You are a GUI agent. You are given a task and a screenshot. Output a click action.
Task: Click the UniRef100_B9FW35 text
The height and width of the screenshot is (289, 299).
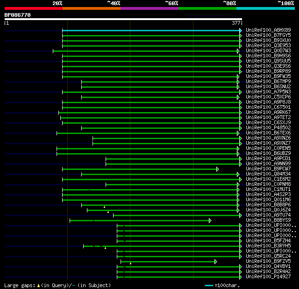click(x=268, y=77)
